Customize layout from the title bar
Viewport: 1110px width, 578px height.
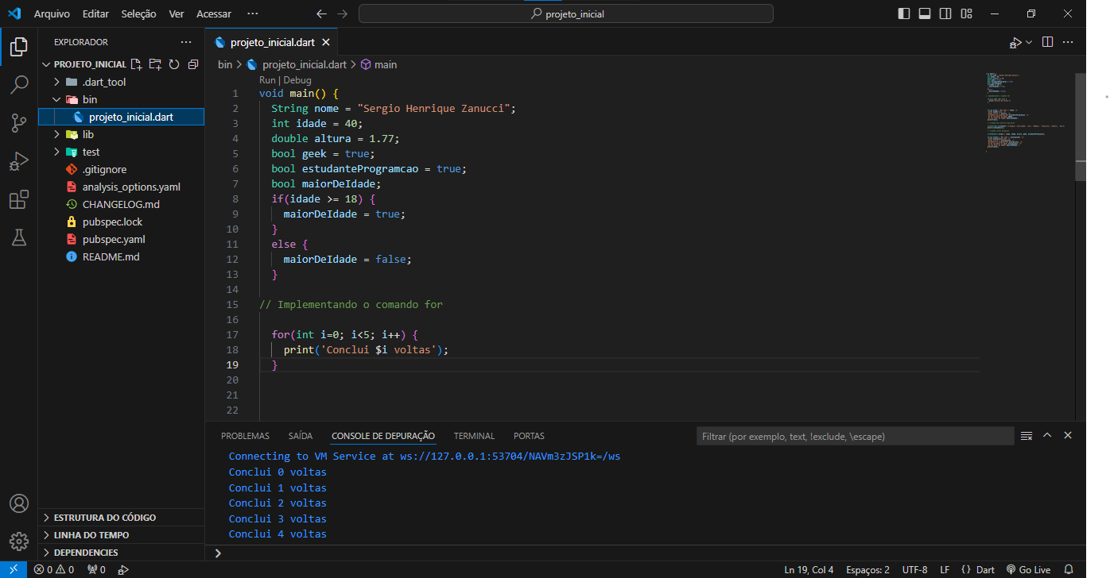(x=967, y=13)
